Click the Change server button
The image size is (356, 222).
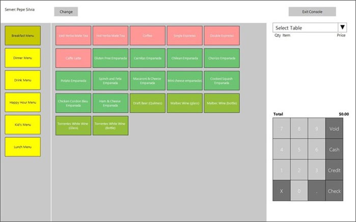(66, 12)
